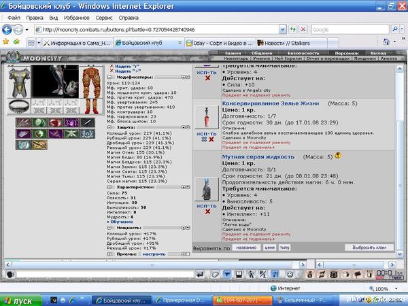The width and height of the screenshot is (408, 306).
Task: Click the light blue shield technique icon
Action: [x=23, y=145]
